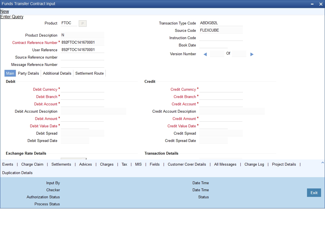Viewport: 325px width, 229px height.
Task: Open Customer Cover Details
Action: pyautogui.click(x=187, y=164)
